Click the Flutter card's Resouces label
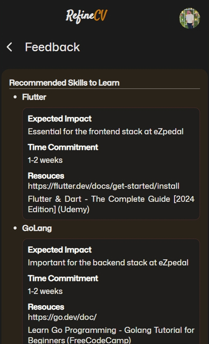Screen dimensions: 209x344 pos(46,176)
